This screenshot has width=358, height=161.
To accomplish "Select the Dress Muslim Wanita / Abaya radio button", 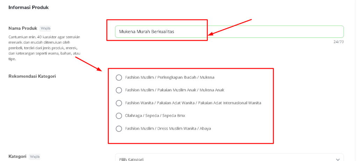I will (119, 129).
